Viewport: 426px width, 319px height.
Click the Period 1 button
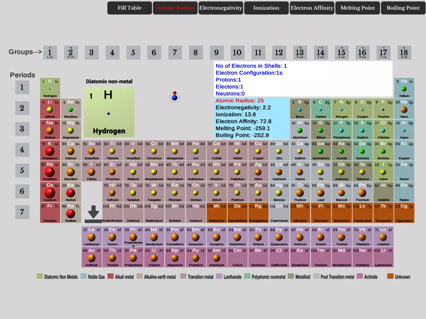[x=22, y=87]
